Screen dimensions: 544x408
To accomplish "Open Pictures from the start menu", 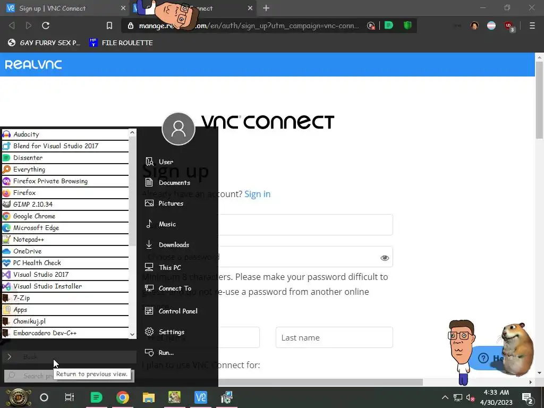I will [164, 203].
